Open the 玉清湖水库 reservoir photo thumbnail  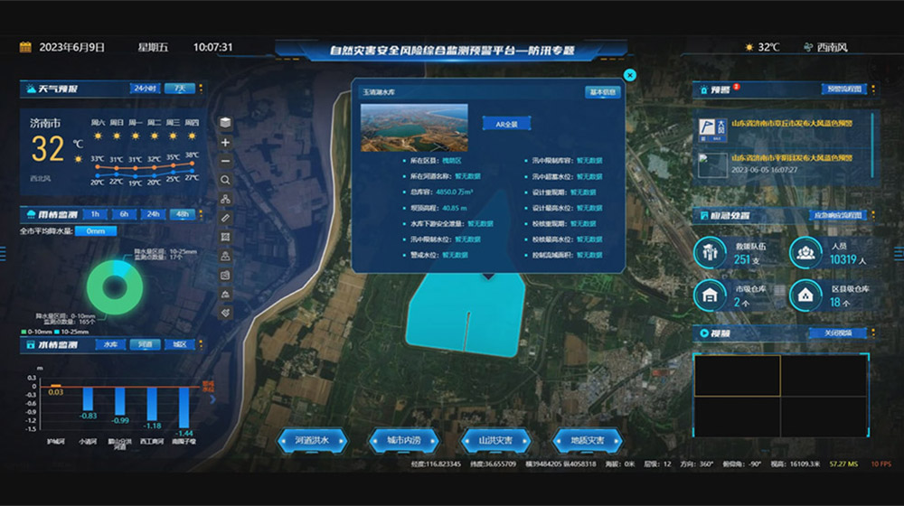pos(414,127)
